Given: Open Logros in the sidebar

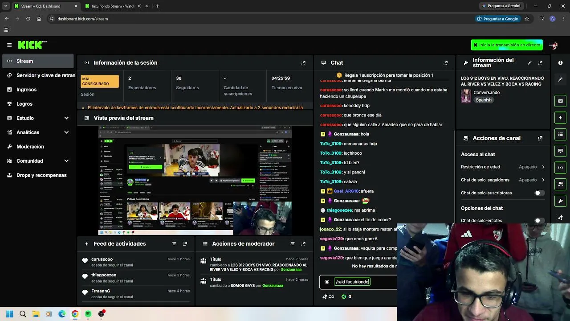Looking at the screenshot, I should (38, 104).
